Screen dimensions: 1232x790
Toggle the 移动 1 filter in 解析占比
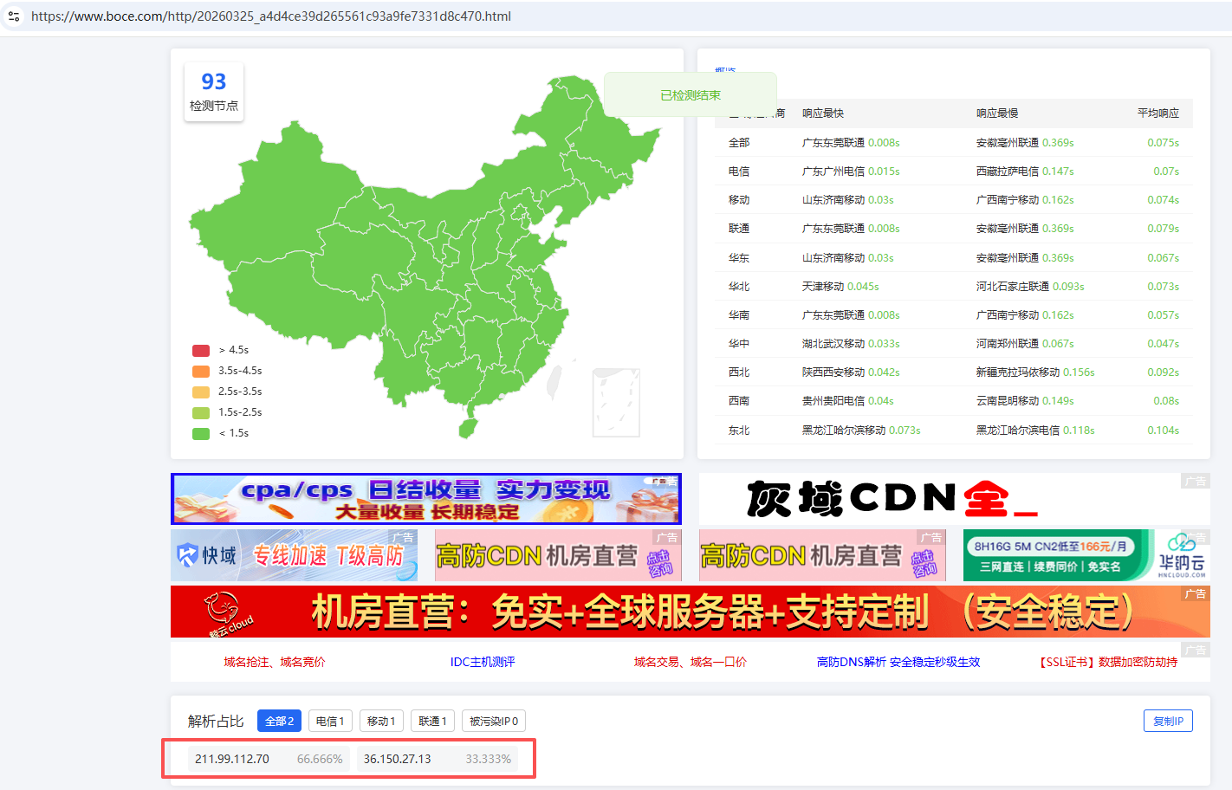tap(381, 720)
